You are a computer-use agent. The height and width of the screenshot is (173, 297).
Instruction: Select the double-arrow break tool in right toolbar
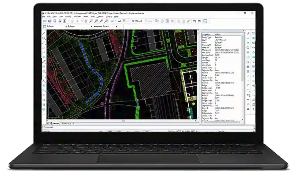[x=248, y=100]
